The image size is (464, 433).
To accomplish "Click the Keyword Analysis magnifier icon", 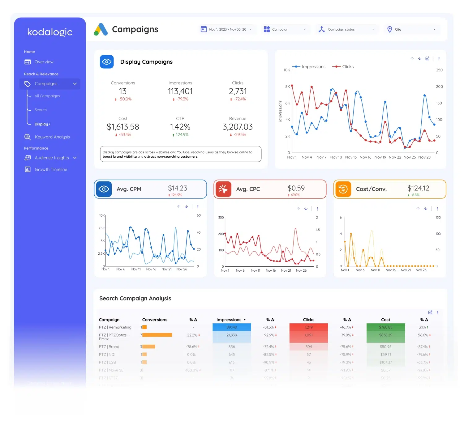I will [x=28, y=137].
